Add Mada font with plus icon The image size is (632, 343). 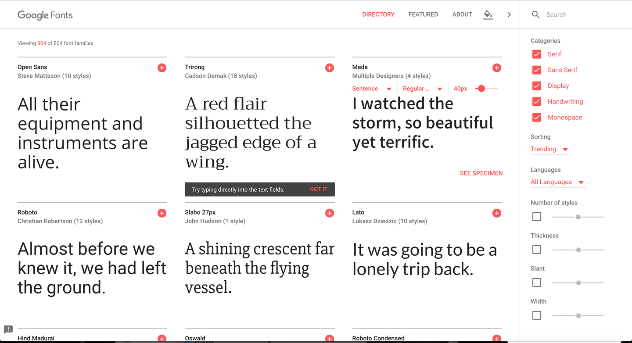(x=497, y=68)
